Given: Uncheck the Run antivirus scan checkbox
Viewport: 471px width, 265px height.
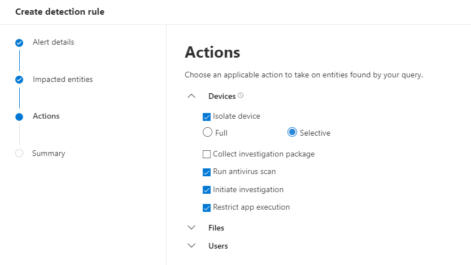Looking at the screenshot, I should [x=207, y=172].
